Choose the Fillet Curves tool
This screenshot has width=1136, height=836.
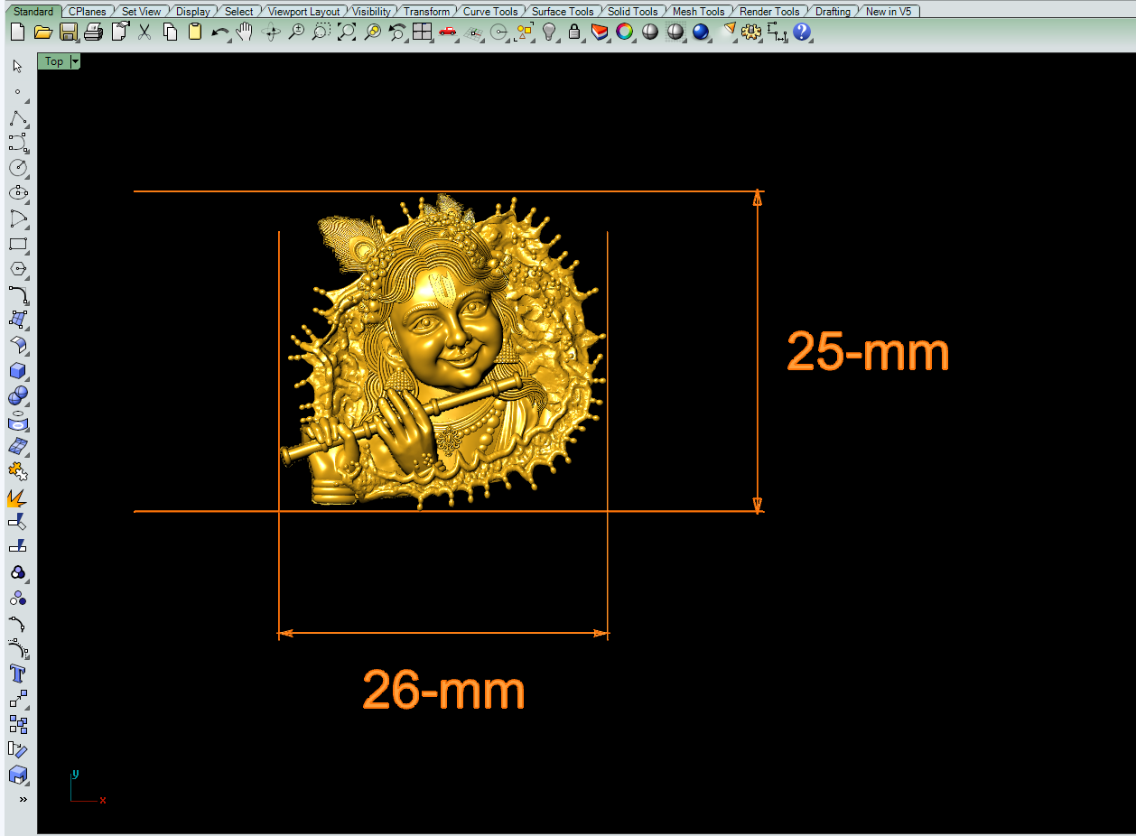pos(18,294)
